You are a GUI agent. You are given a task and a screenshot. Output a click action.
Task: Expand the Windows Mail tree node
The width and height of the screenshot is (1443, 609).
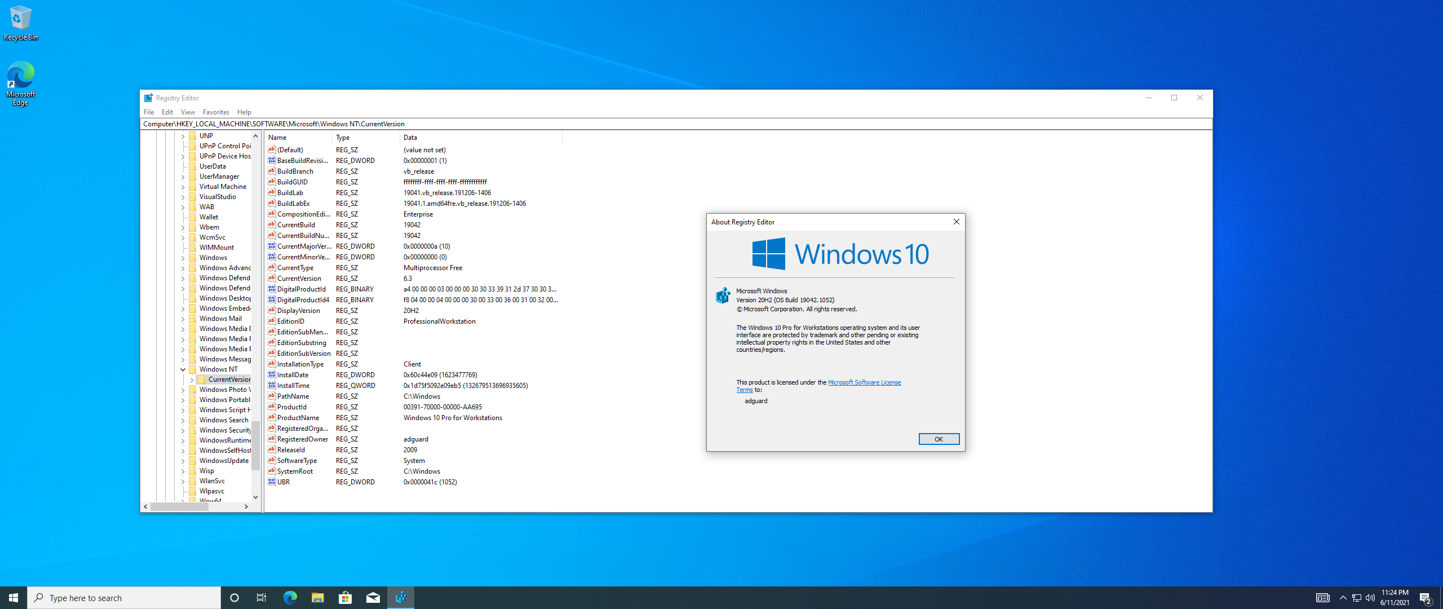pyautogui.click(x=183, y=319)
